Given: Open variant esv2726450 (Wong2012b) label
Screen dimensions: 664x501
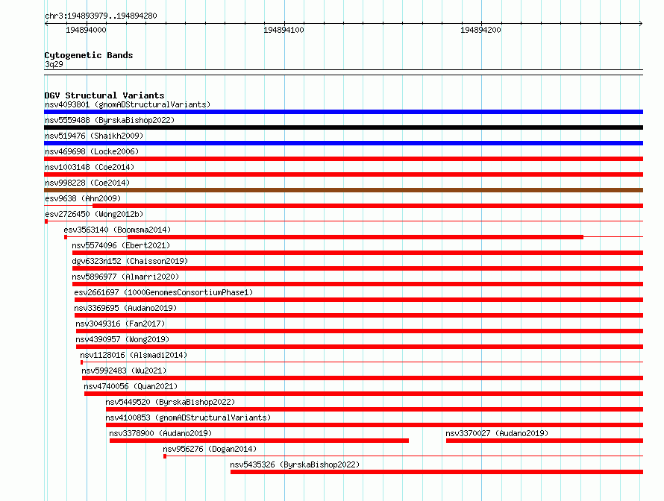Looking at the screenshot, I should point(94,214).
